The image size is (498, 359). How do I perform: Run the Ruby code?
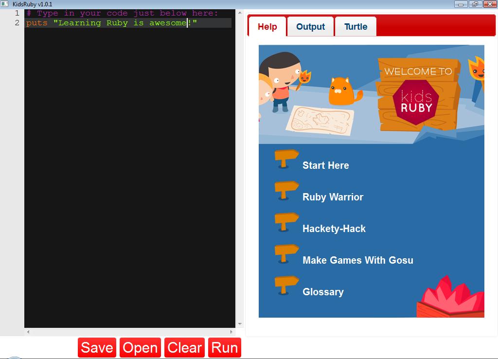coord(225,347)
